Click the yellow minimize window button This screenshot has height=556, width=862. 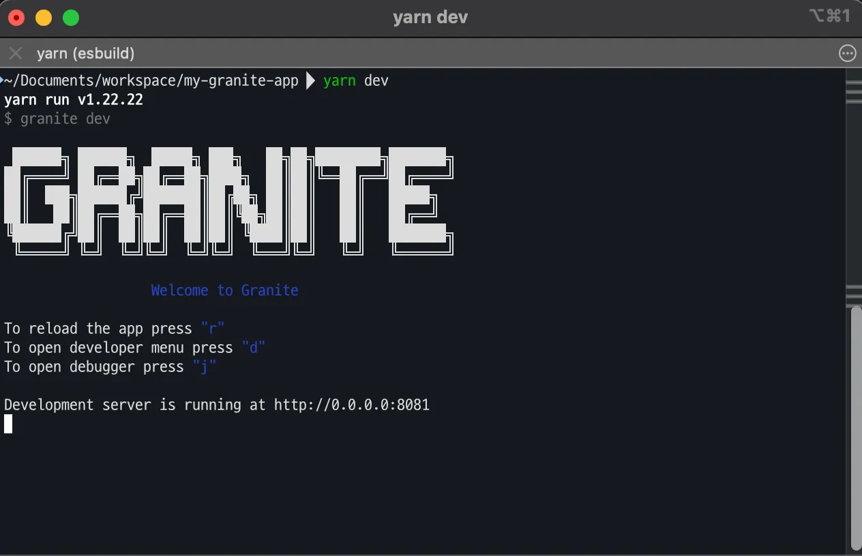tap(44, 18)
